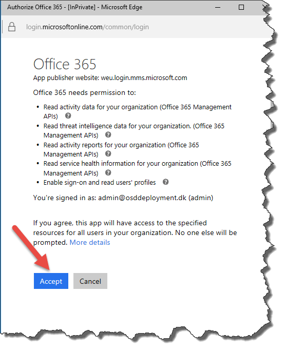The width and height of the screenshot is (285, 351).
Task: Click help icon beside 'Enable sign-on and read users' profiles'
Action: point(165,182)
